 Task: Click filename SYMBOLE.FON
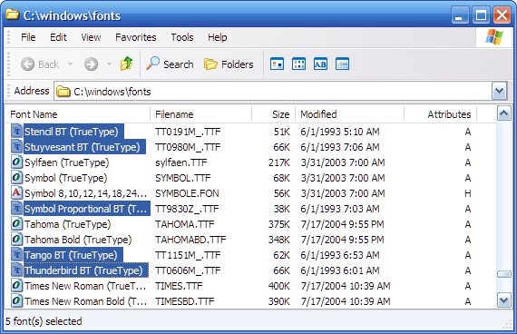[187, 193]
